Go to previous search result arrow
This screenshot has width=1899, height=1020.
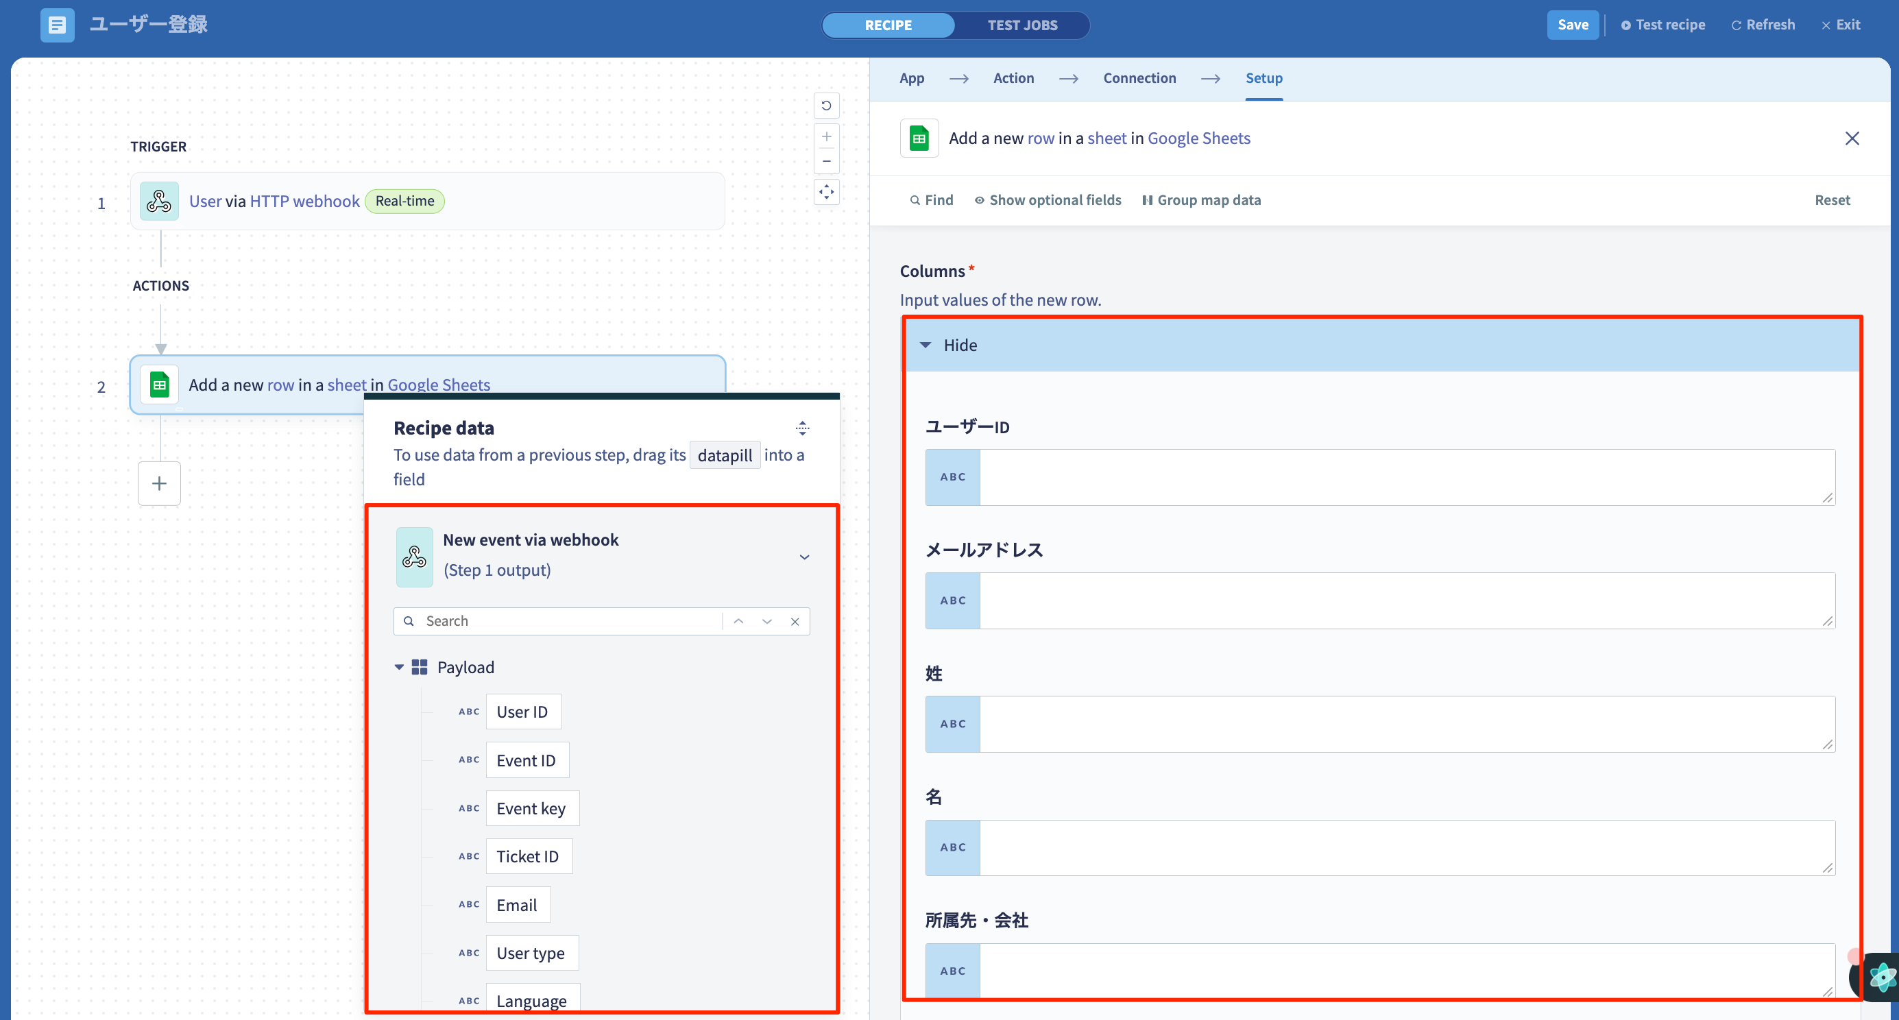tap(738, 621)
